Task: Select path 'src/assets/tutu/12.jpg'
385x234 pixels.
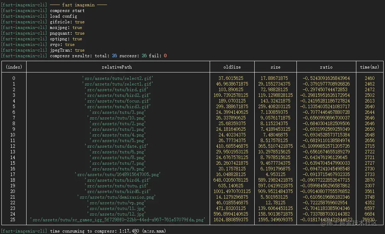Action: click(x=117, y=214)
